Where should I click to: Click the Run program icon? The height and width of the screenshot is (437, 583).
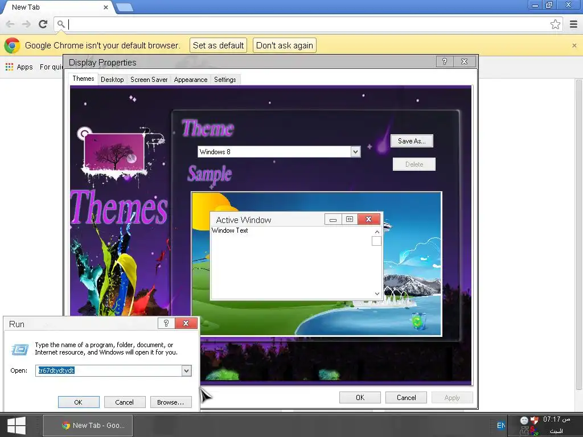(20, 349)
